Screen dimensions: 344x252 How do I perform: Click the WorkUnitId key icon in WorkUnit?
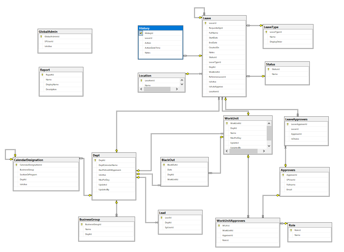(x=227, y=123)
